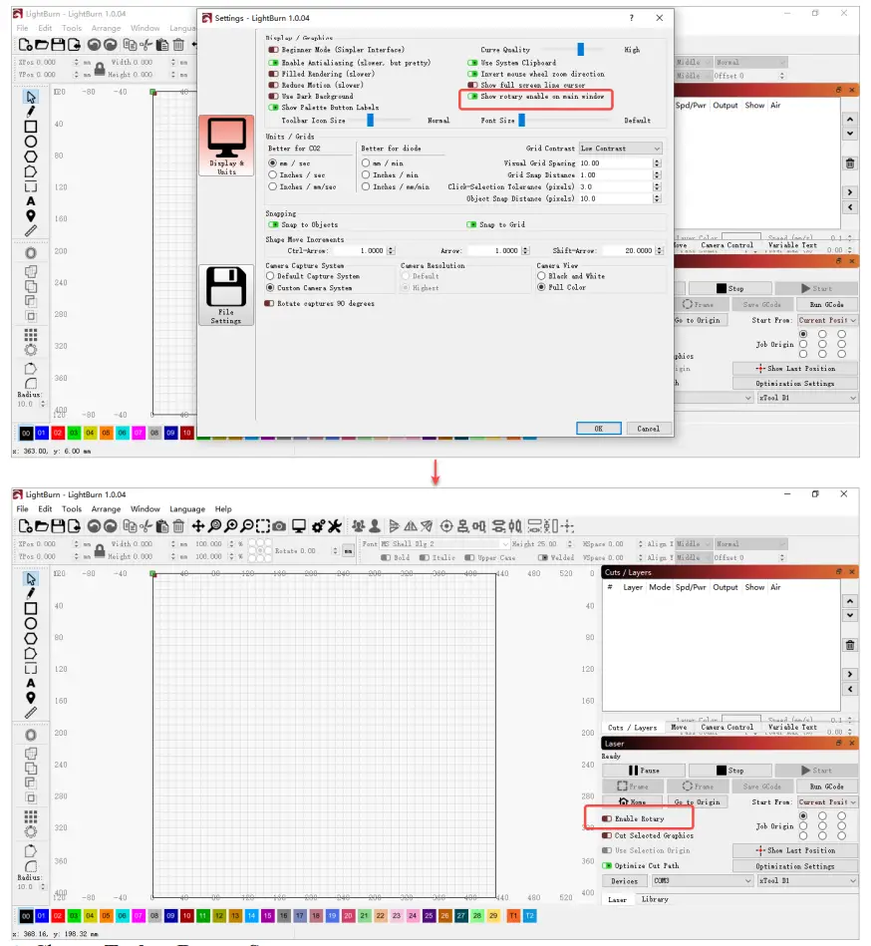Toggle Optimize Cut Path in lower Laser panel
Image resolution: width=871 pixels, height=946 pixels.
pos(607,866)
